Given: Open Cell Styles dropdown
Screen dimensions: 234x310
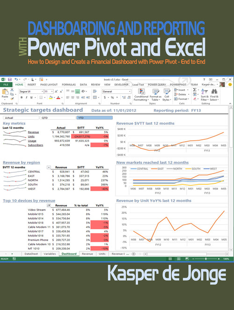Looking at the screenshot, I should [167, 95].
